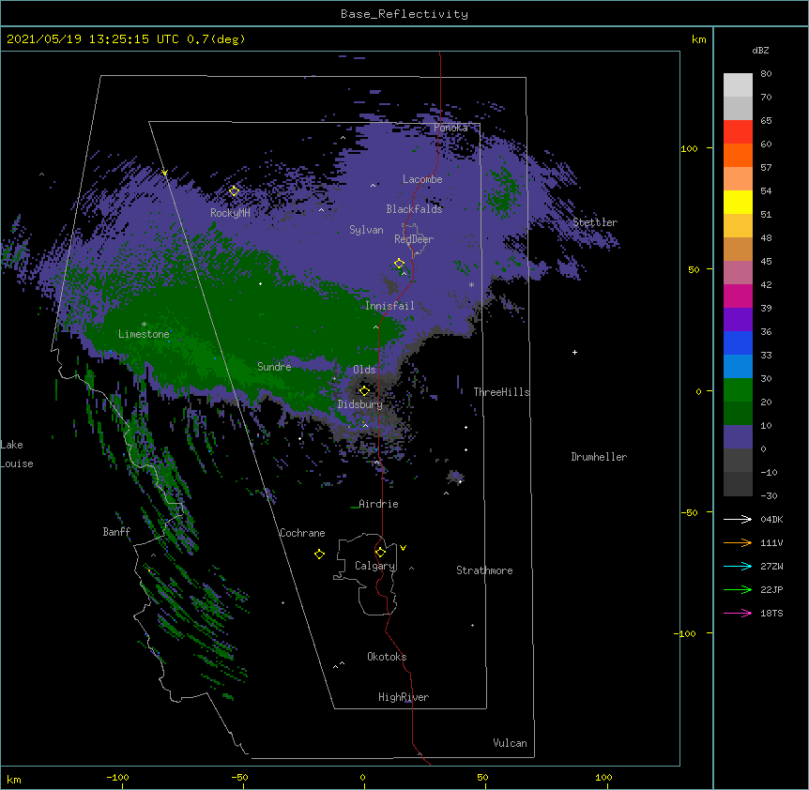The width and height of the screenshot is (809, 790).
Task: Select the green 22JP arrow legend icon
Action: [738, 589]
